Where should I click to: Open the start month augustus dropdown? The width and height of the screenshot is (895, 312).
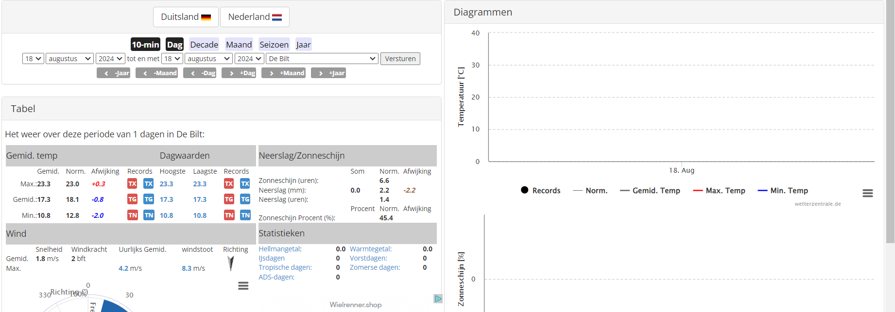[x=69, y=59]
